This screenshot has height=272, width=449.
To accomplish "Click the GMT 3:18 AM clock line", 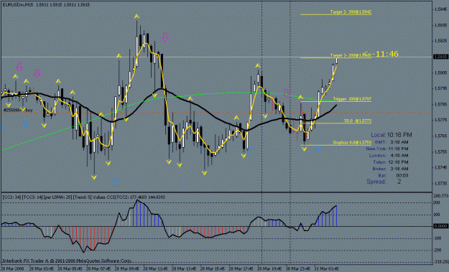I will click(x=392, y=142).
